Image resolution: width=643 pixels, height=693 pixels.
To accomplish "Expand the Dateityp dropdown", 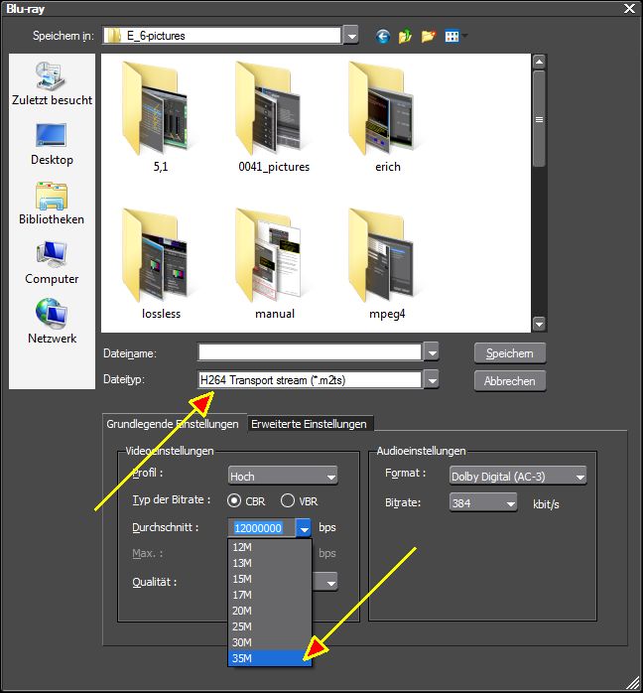I will 432,379.
